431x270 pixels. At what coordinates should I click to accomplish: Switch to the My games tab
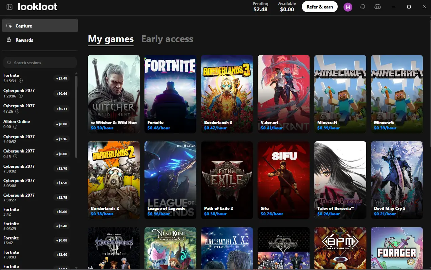111,39
